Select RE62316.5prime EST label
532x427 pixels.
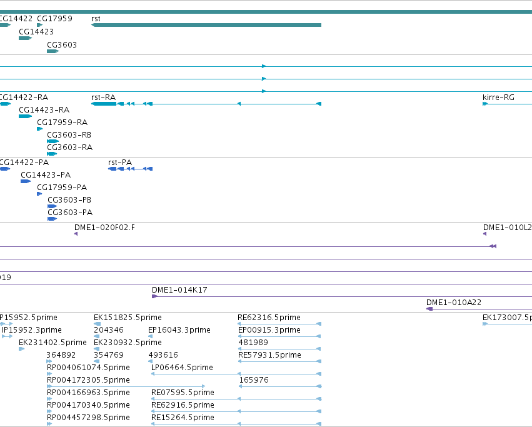coord(269,318)
